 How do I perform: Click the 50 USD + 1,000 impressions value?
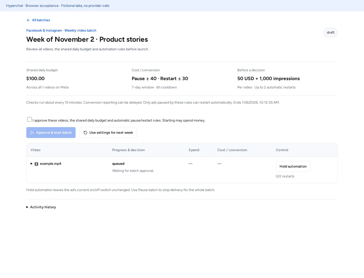pos(268,79)
